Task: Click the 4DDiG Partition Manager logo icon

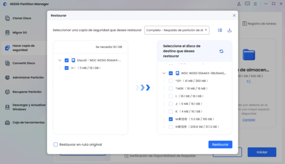Action: [5, 4]
